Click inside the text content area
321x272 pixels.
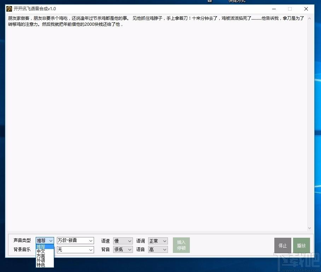[x=157, y=123]
